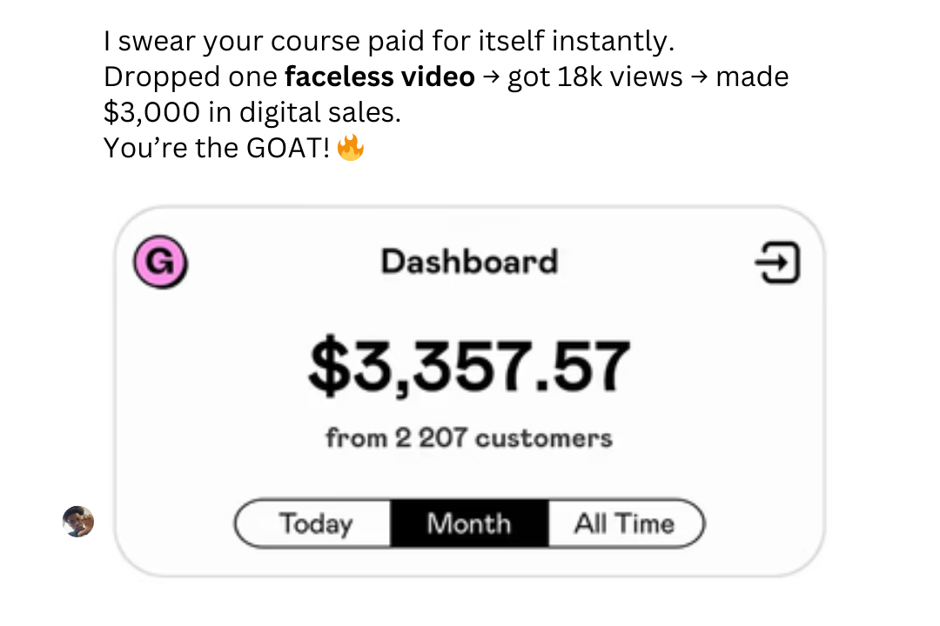
Task: Click the "got 18k views" text
Action: click(594, 77)
